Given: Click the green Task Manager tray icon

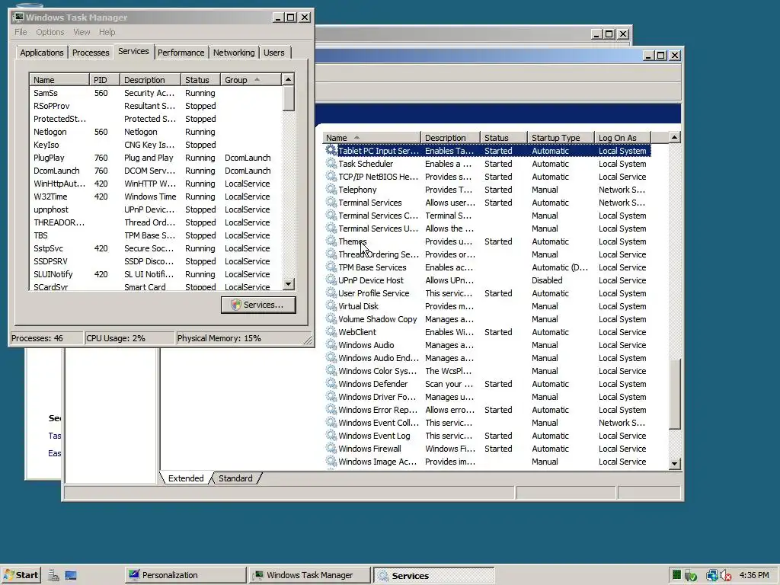Looking at the screenshot, I should click(676, 575).
